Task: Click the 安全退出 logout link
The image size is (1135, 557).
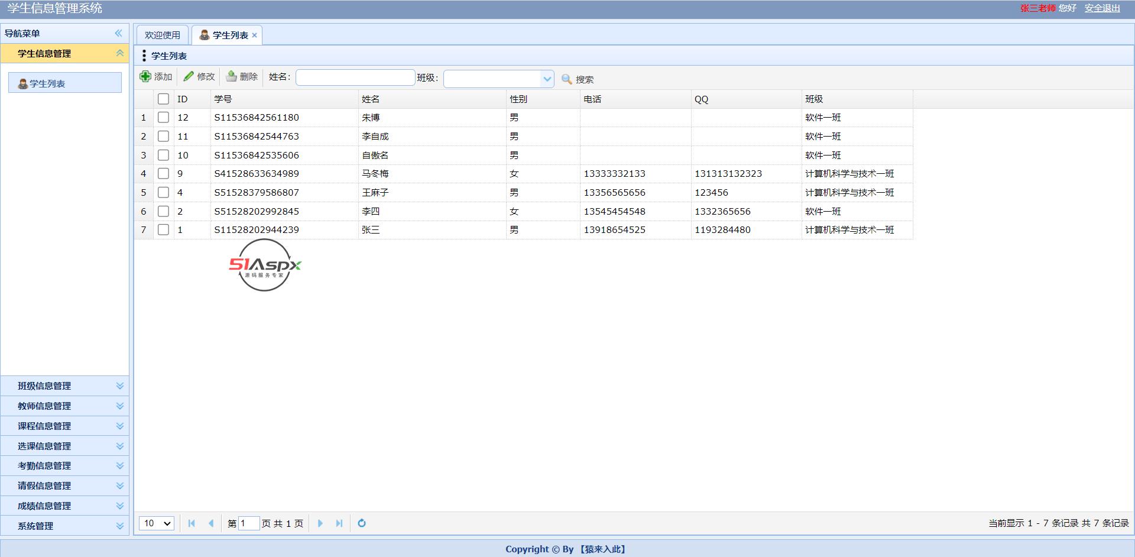Action: 1102,8
